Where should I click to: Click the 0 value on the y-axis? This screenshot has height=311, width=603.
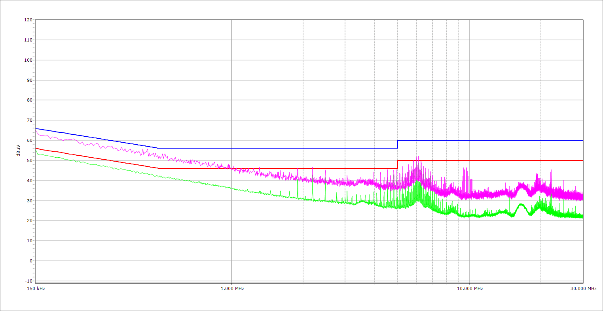click(x=30, y=261)
